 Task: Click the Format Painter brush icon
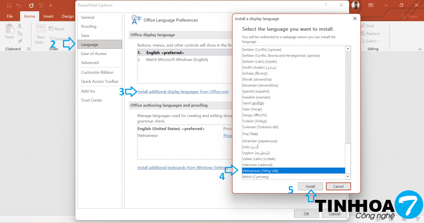pyautogui.click(x=19, y=41)
